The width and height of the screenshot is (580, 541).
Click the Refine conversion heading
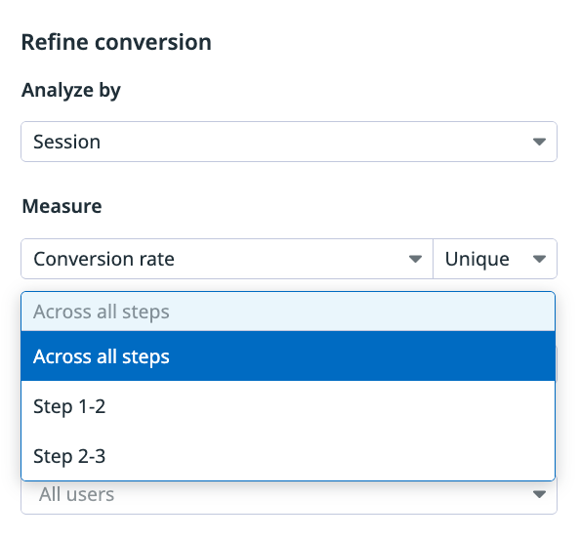coord(116,42)
